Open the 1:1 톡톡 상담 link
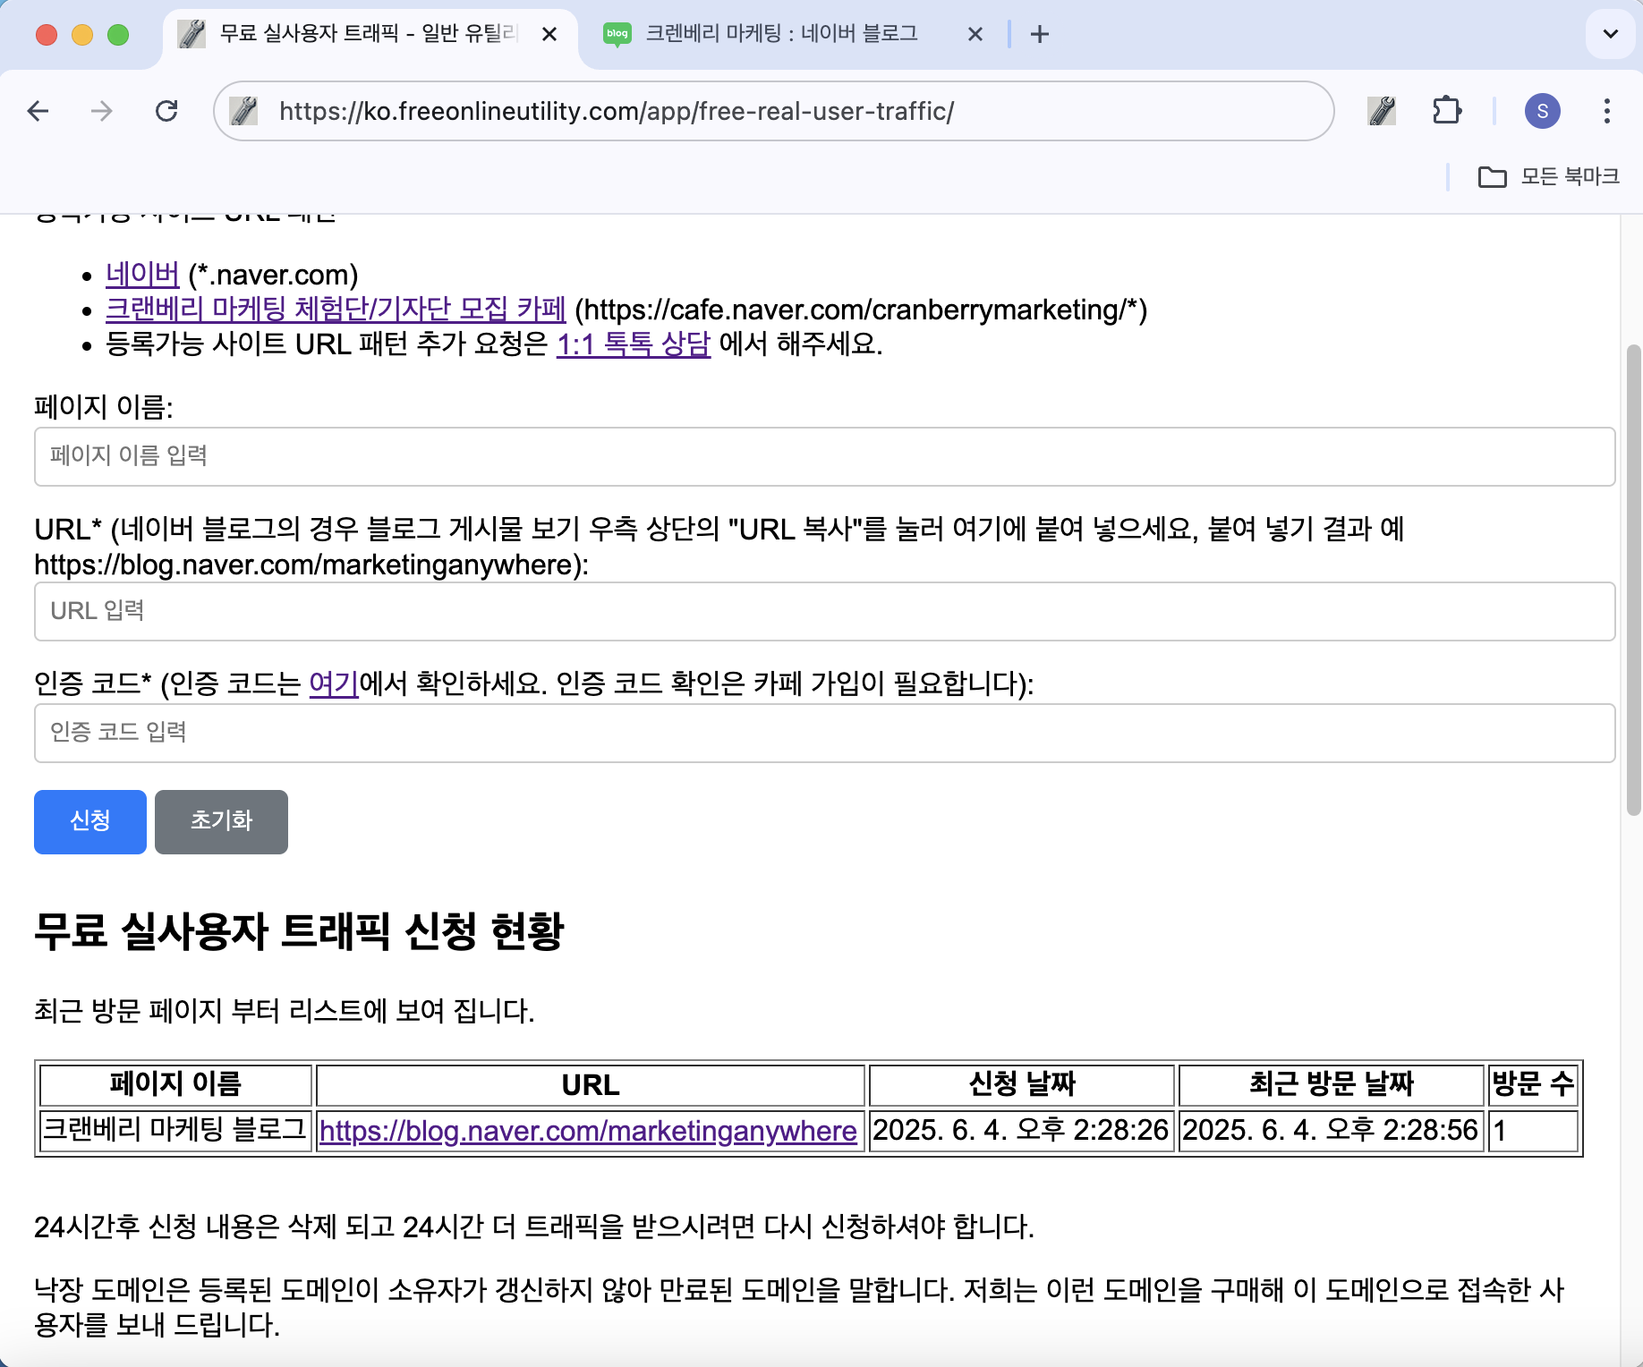The width and height of the screenshot is (1643, 1367). tap(634, 344)
